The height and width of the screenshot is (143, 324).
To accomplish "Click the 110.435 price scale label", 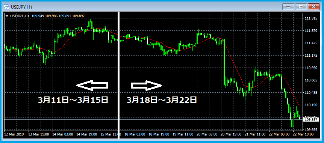I will click(x=311, y=93).
